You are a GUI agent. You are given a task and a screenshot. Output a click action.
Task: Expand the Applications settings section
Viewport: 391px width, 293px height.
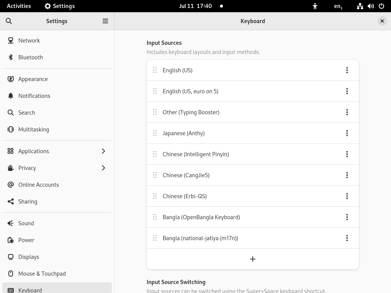(x=103, y=151)
